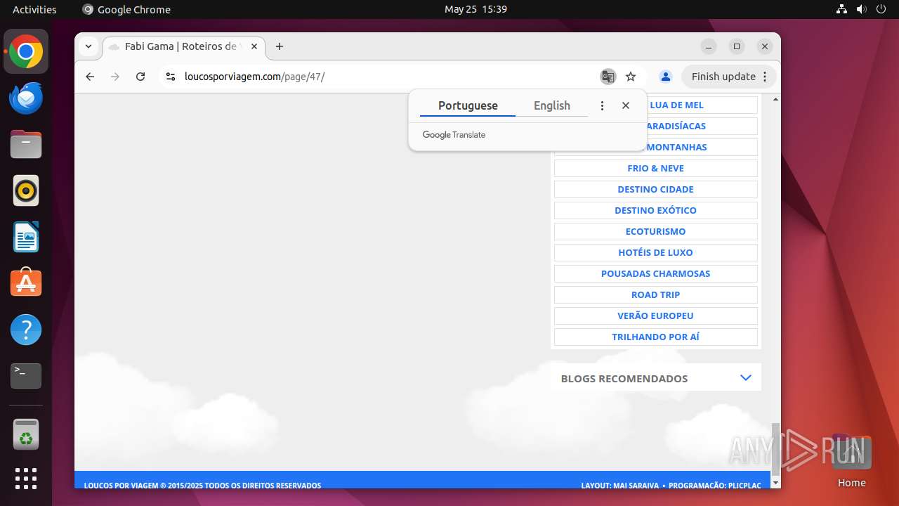Open the clock and calendar panel
This screenshot has width=899, height=506.
[x=475, y=9]
